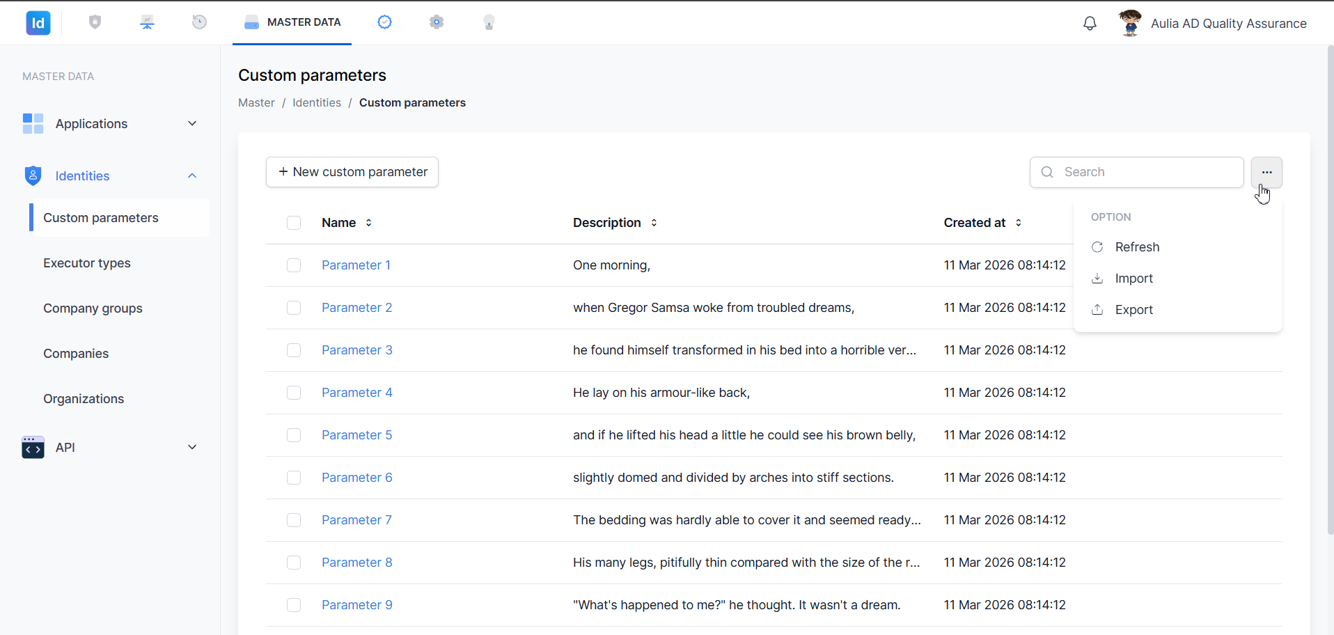Open the Parameter 3 link
Viewport: 1334px width, 635px height.
point(357,350)
